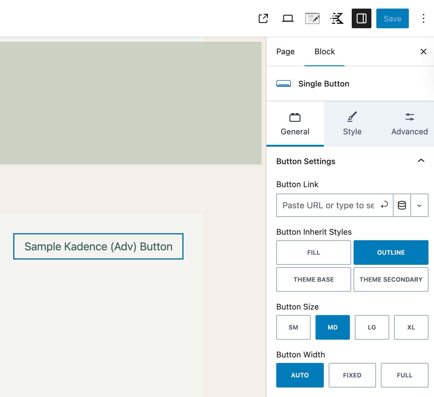This screenshot has width=434, height=397.
Task: Switch to the Page tab
Action: point(285,52)
